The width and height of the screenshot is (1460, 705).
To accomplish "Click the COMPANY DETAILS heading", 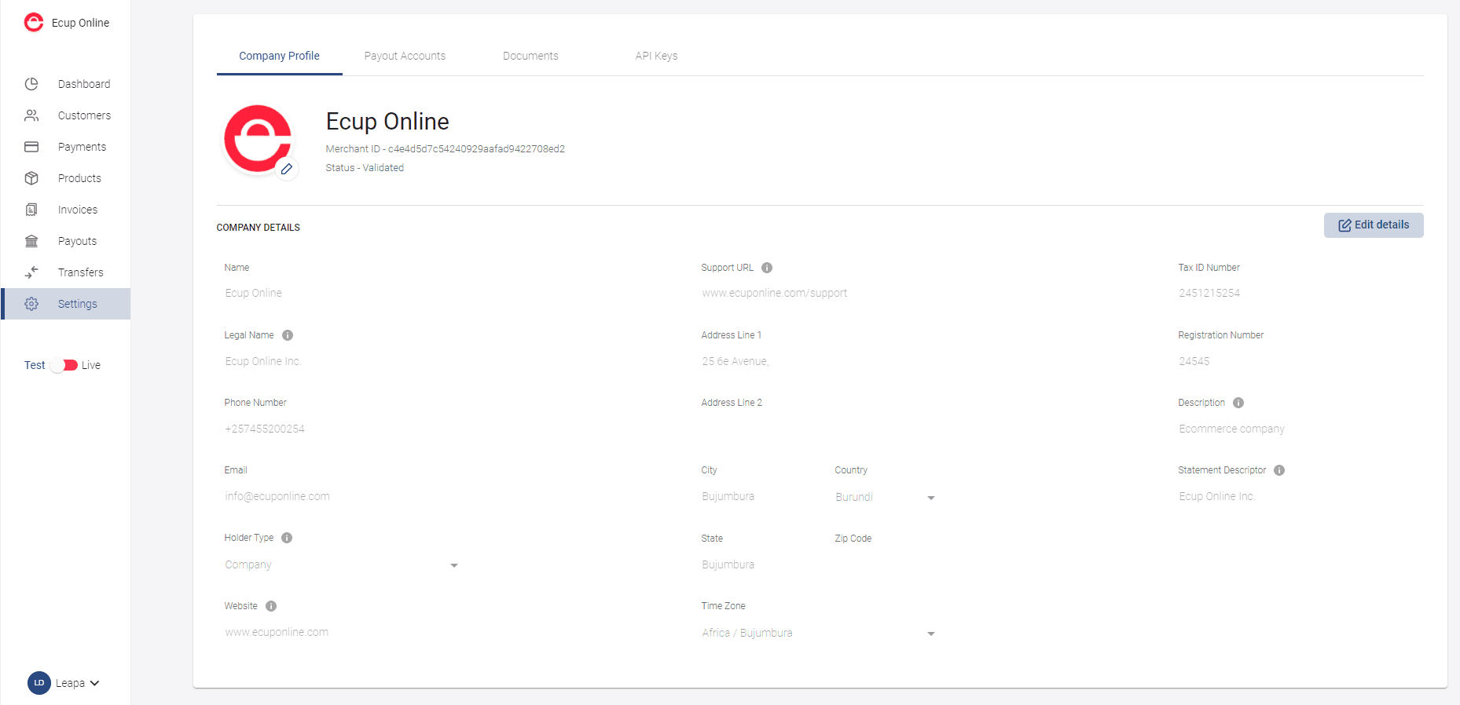I will pos(259,228).
